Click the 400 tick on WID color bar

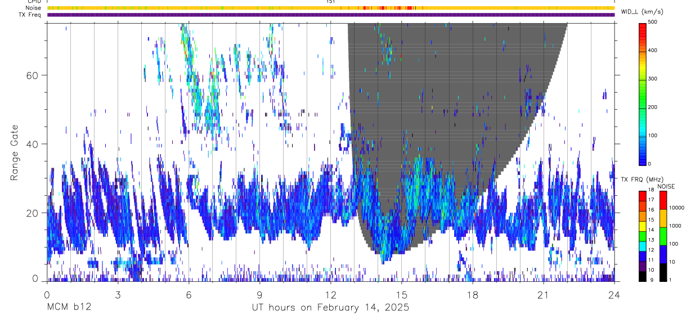652,51
